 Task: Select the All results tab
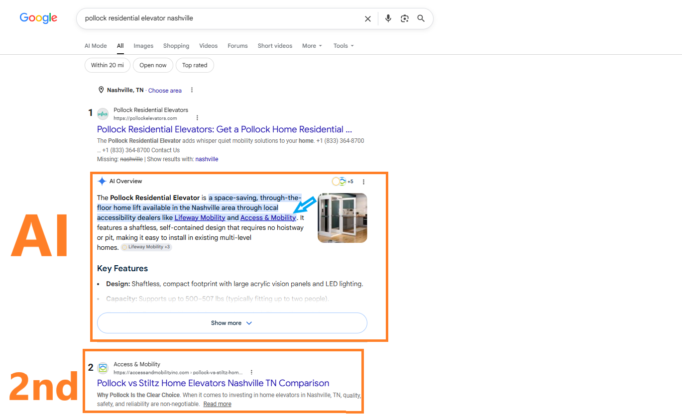tap(120, 46)
